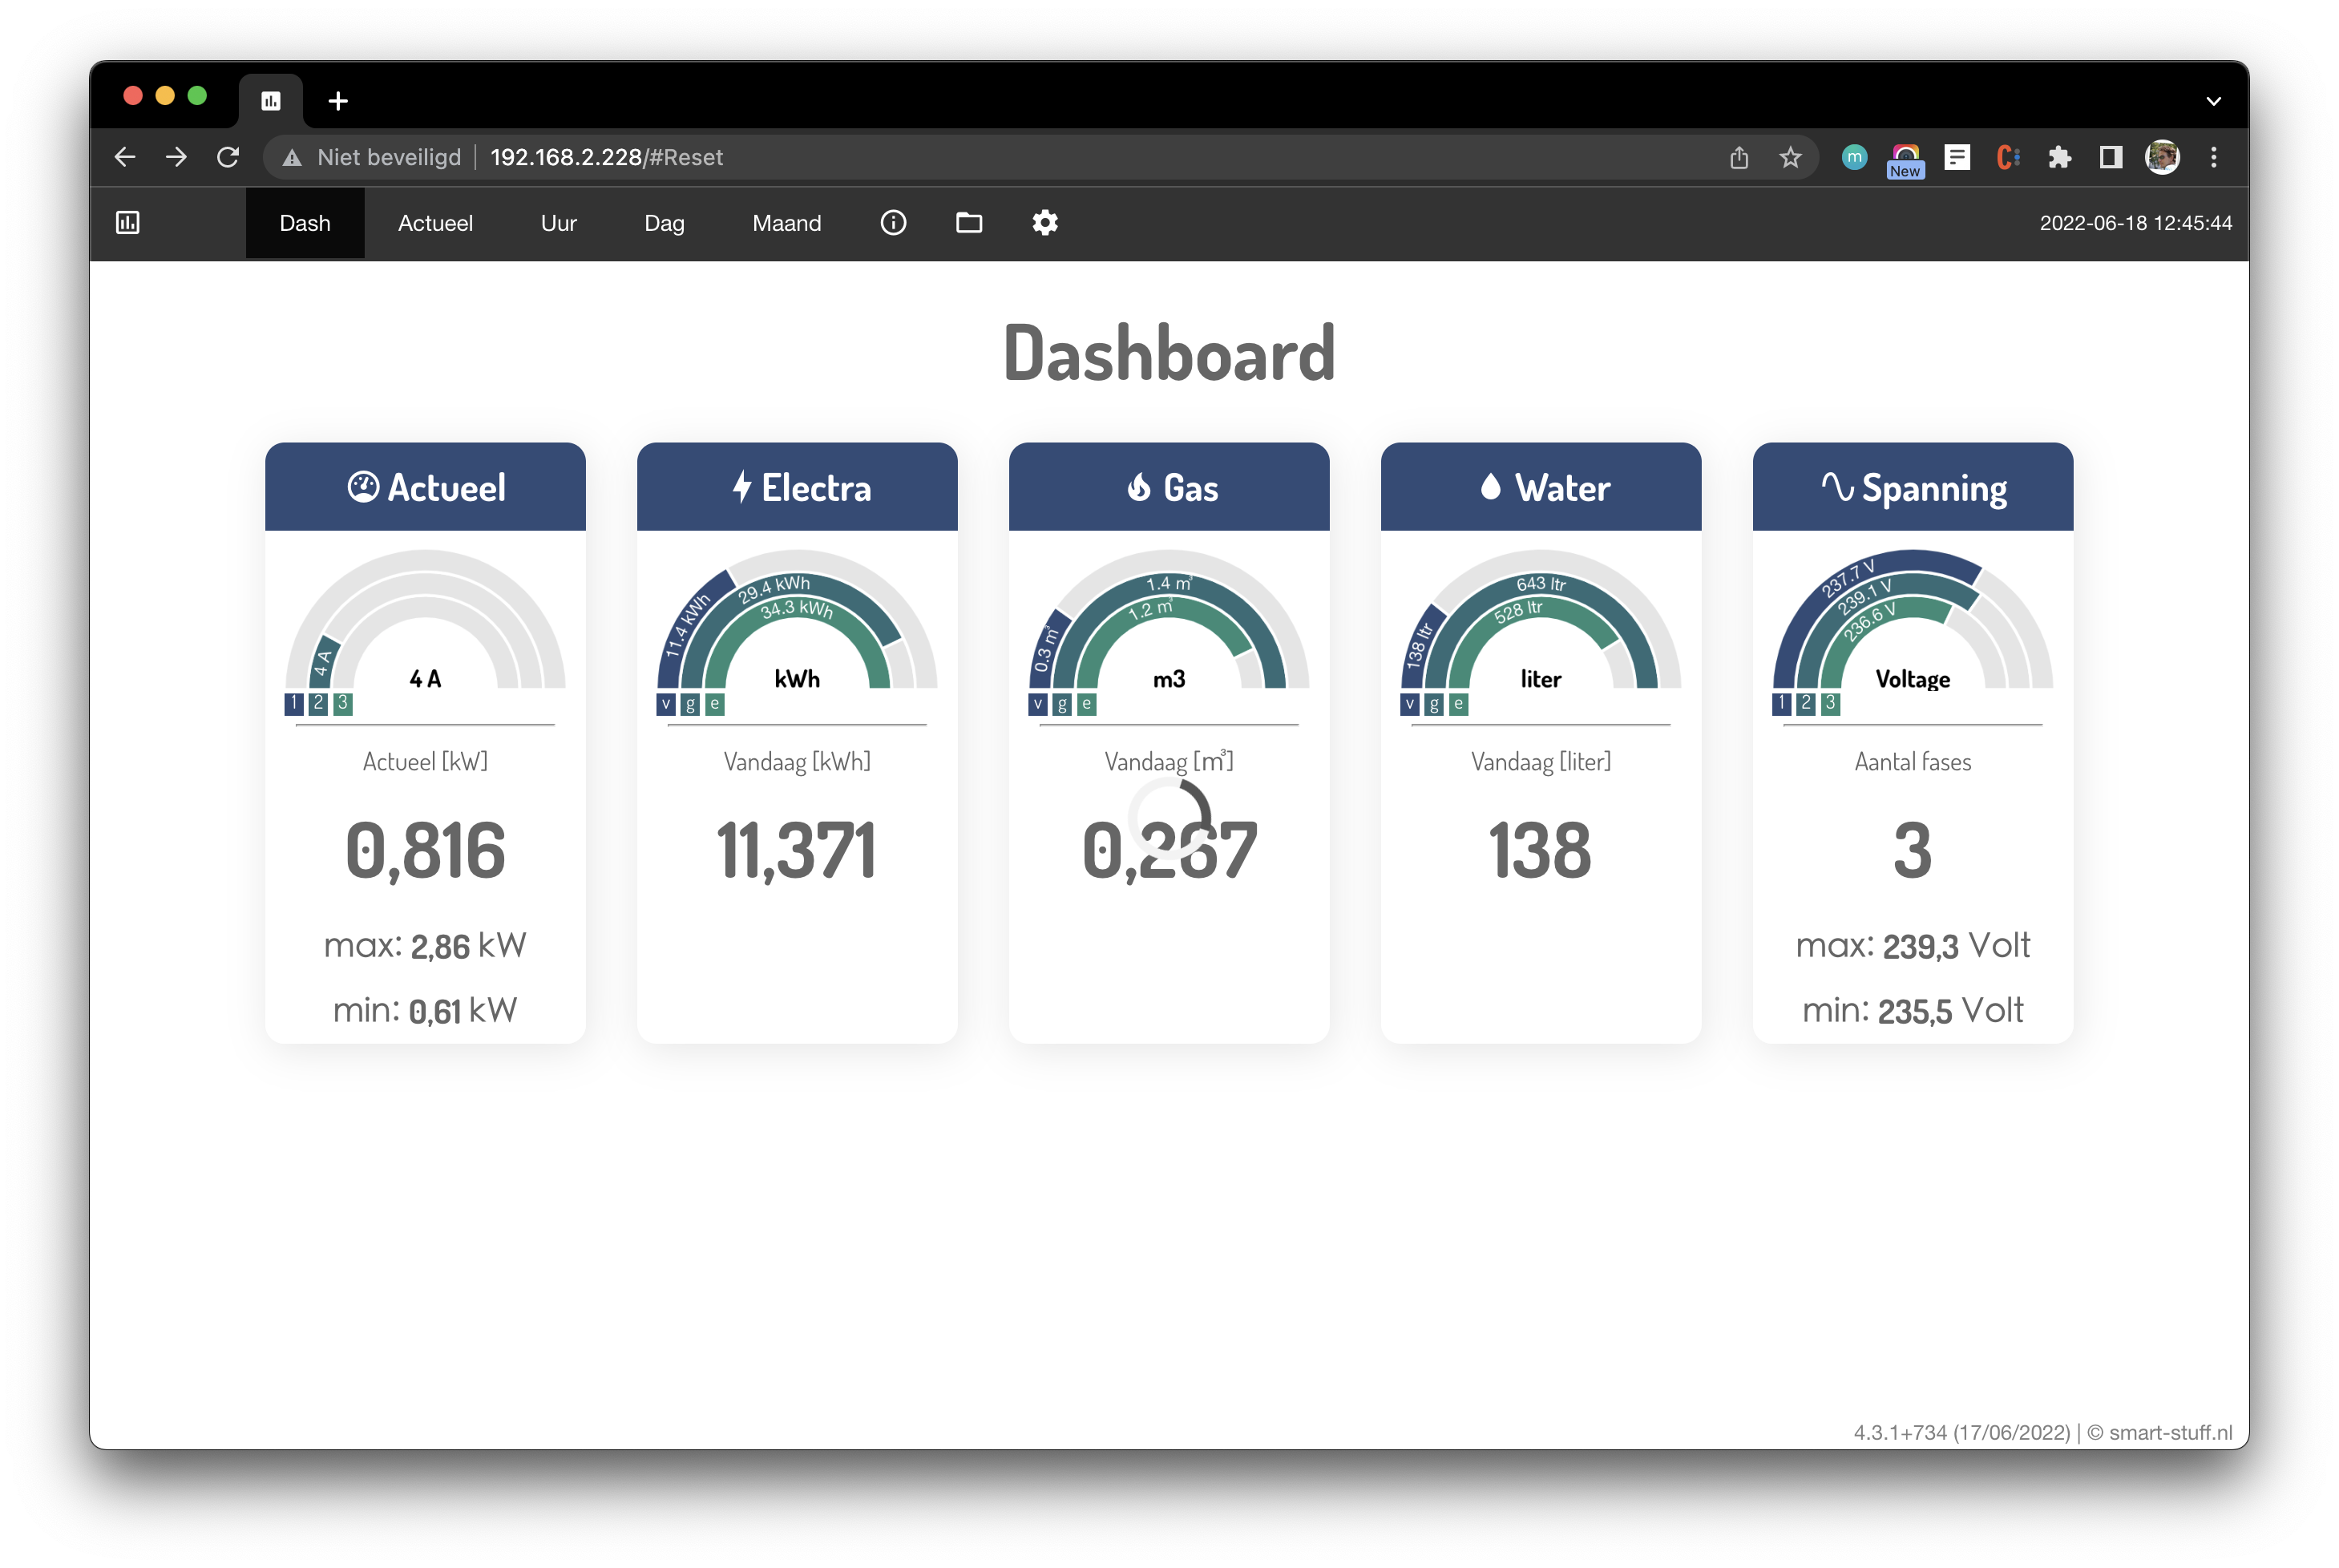Expand the tab search chevron

pyautogui.click(x=2213, y=101)
